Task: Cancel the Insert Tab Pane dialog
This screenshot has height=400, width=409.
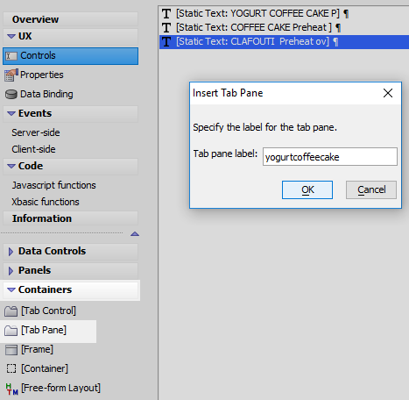Action: 371,190
